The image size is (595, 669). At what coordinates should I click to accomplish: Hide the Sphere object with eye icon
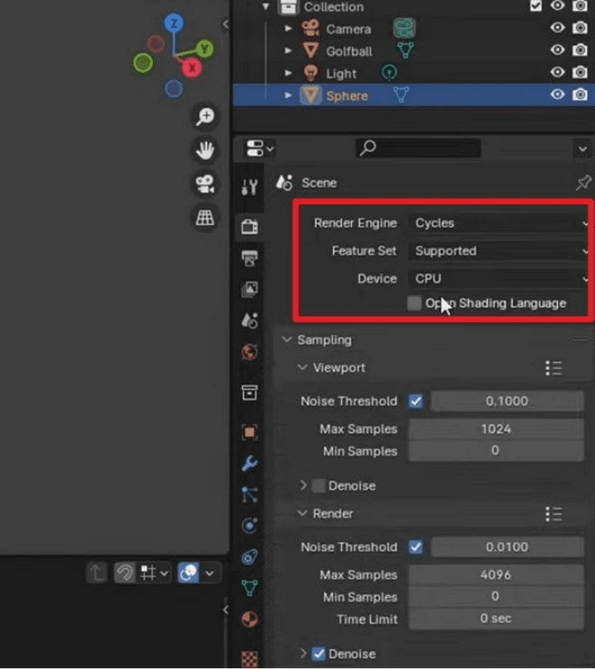click(557, 95)
